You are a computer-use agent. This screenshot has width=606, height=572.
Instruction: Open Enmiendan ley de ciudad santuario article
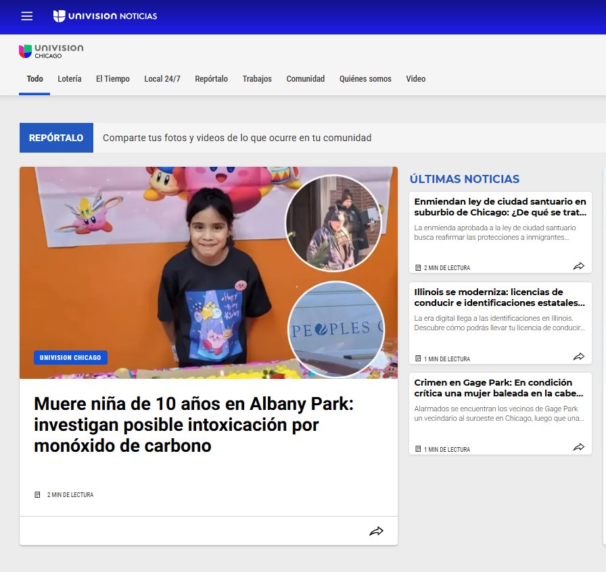(x=500, y=207)
